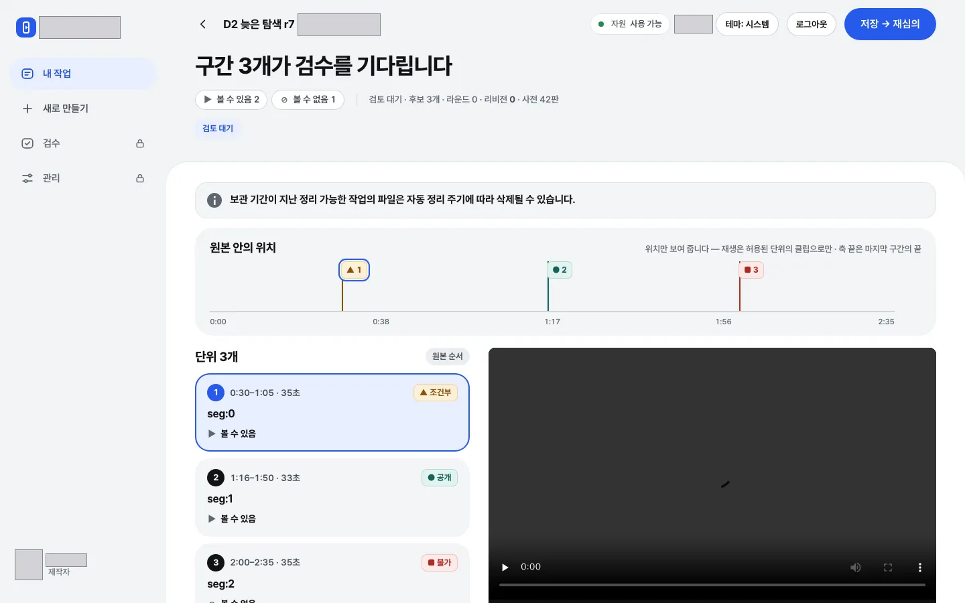965x603 pixels.
Task: Mute the video player volume
Action: click(x=856, y=567)
